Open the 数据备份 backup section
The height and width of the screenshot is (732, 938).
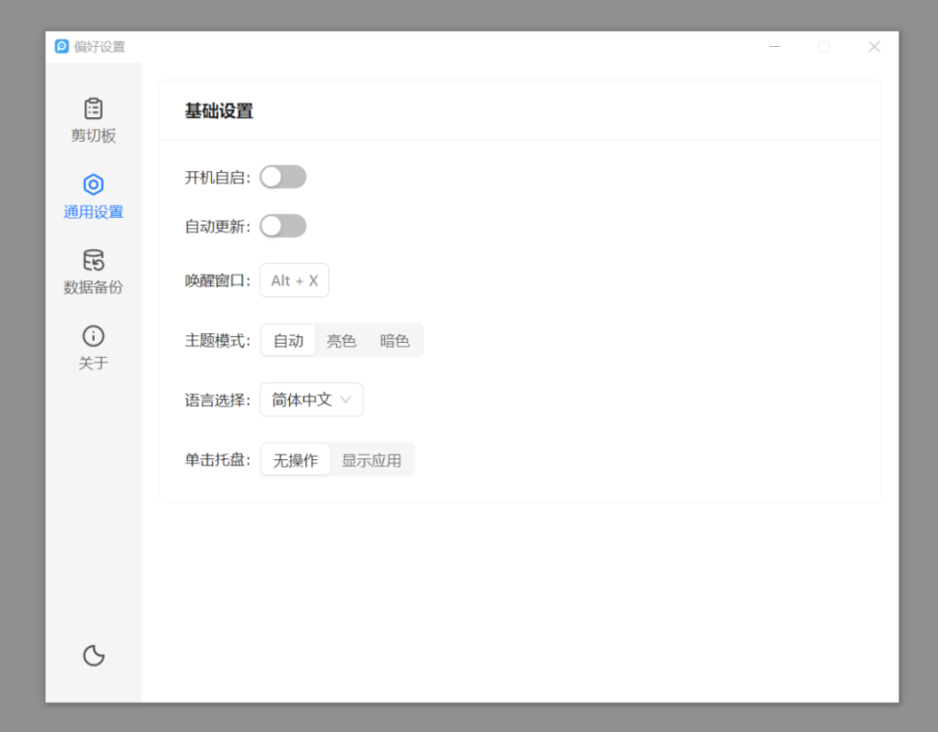[93, 272]
